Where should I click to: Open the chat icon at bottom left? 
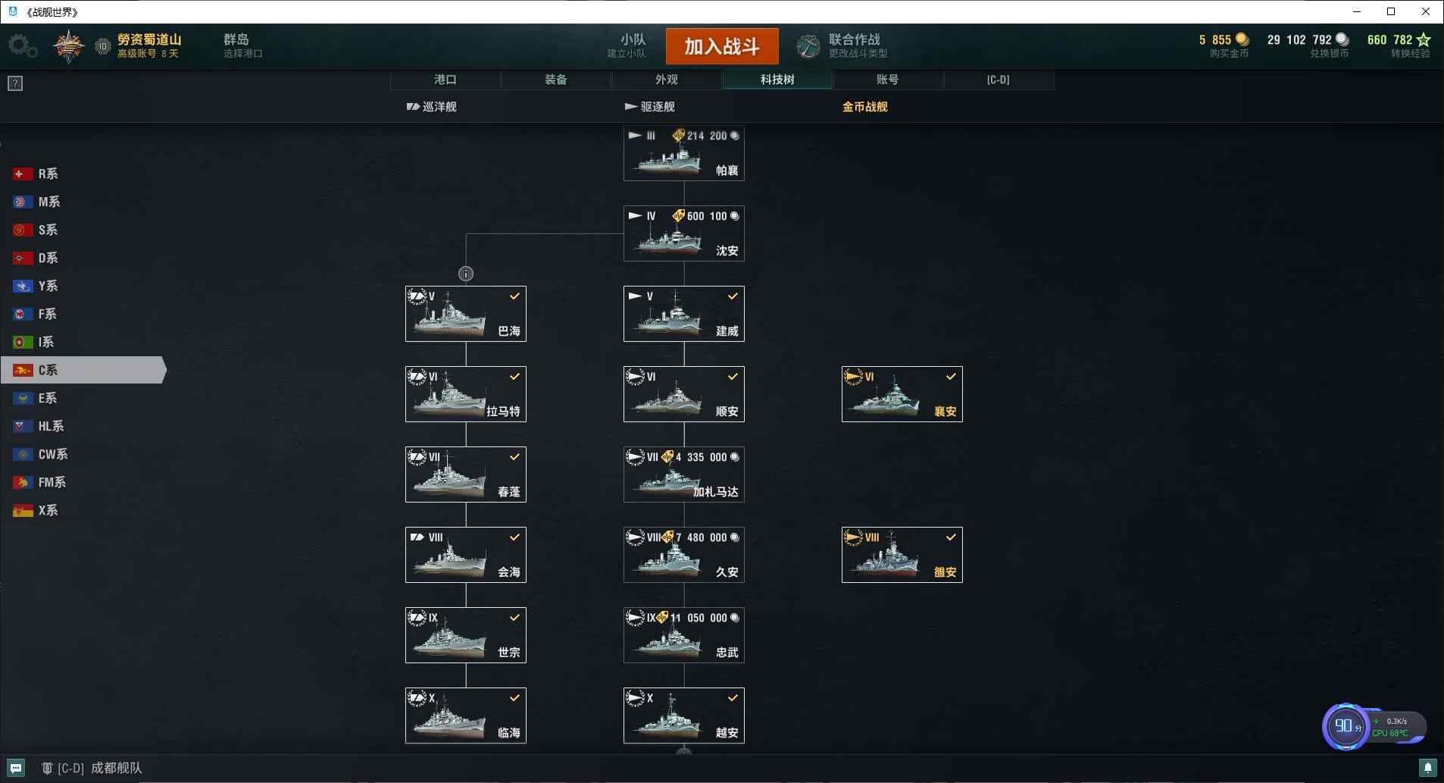pyautogui.click(x=16, y=768)
